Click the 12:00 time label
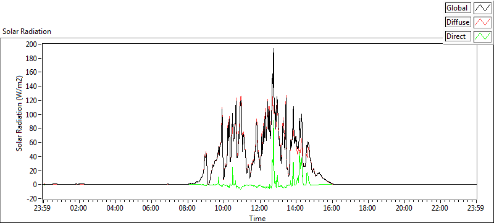Screen dimensions: 494x223 click(x=259, y=208)
